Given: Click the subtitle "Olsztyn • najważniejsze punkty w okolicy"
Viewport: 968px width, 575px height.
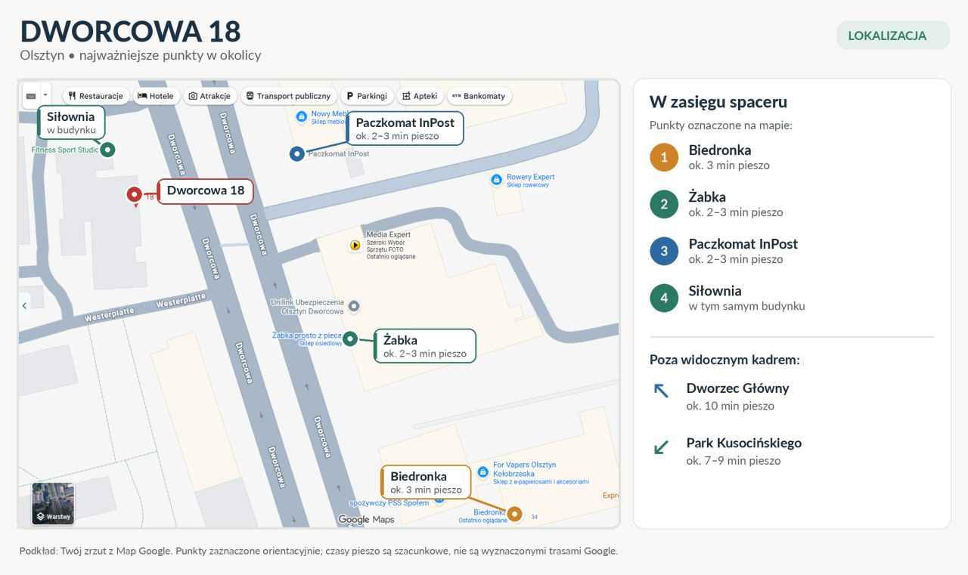Looking at the screenshot, I should (141, 55).
